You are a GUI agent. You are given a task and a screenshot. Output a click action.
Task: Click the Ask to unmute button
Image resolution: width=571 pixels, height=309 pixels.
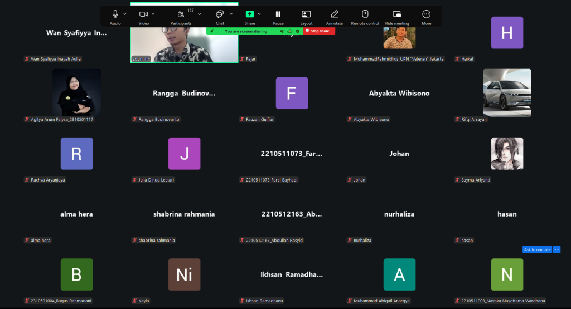(537, 249)
